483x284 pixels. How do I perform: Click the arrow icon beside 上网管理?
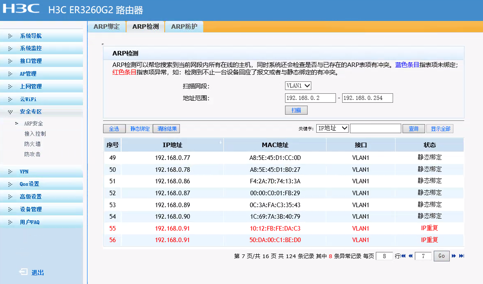coord(10,87)
